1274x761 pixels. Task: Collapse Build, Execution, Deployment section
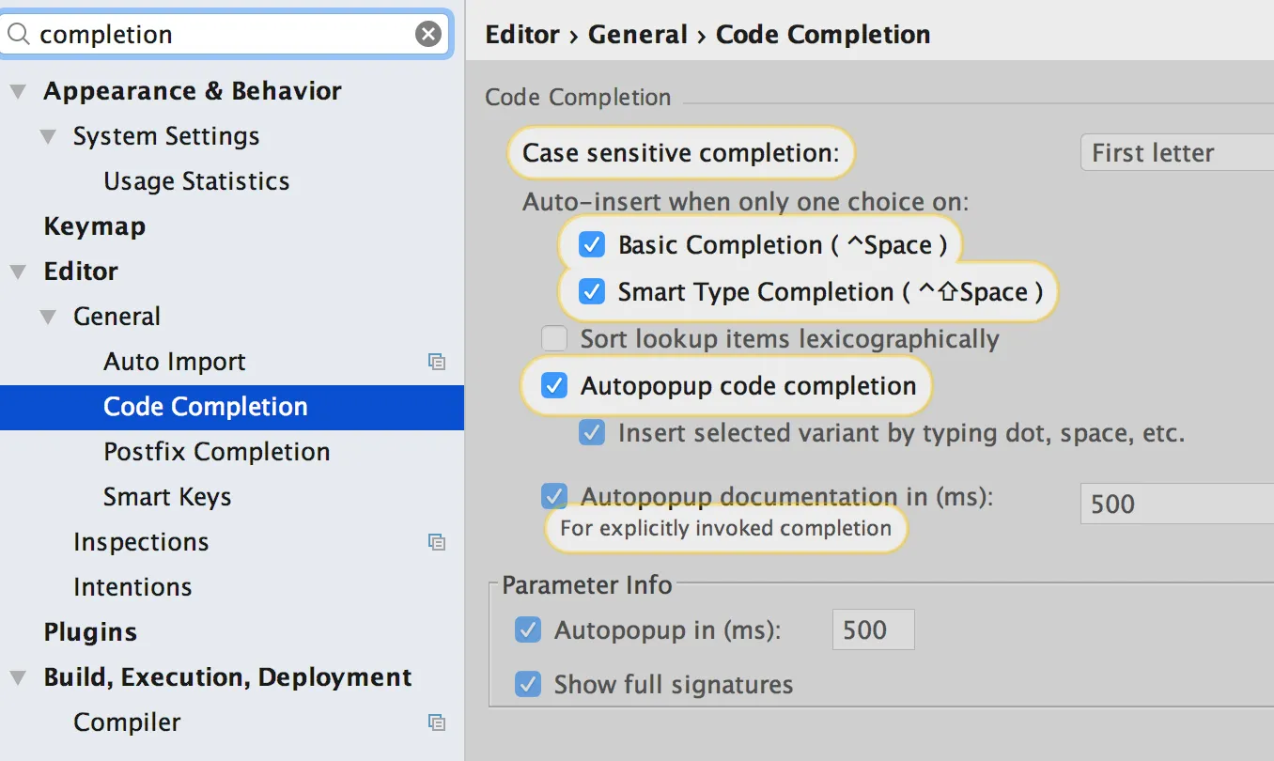pos(19,677)
